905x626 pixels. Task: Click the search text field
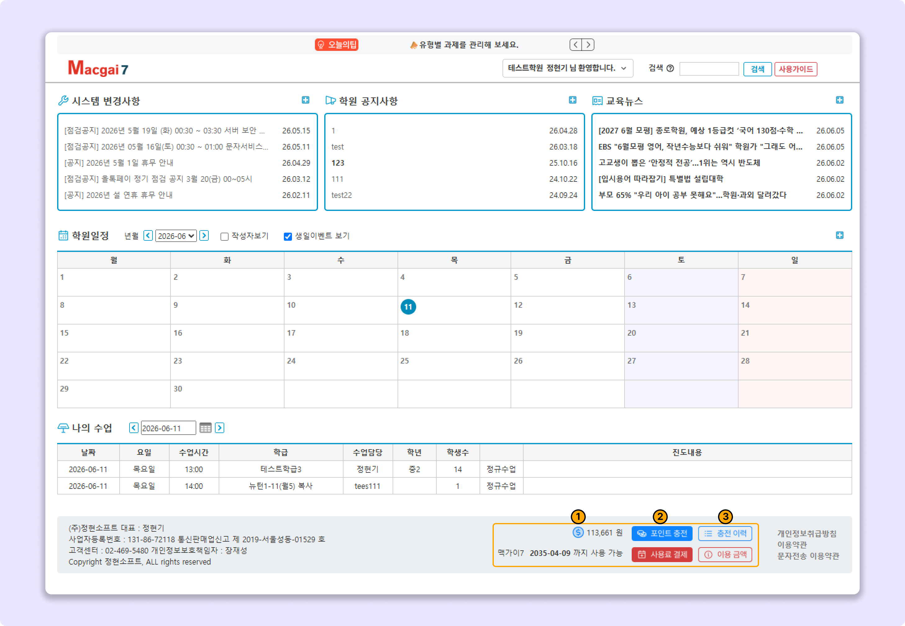(x=709, y=69)
